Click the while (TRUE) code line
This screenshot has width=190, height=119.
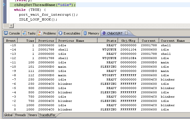[30, 10]
